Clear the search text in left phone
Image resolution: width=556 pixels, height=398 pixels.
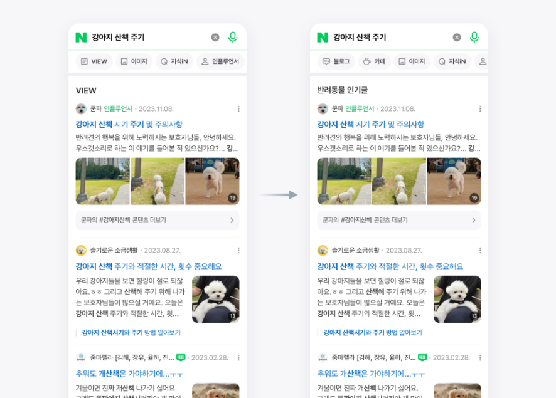(x=215, y=37)
